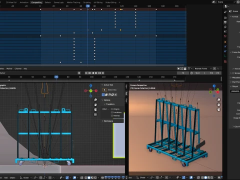Open the Game Logic workspace tab
The height and width of the screenshot is (180, 240).
pyautogui.click(x=58, y=2)
